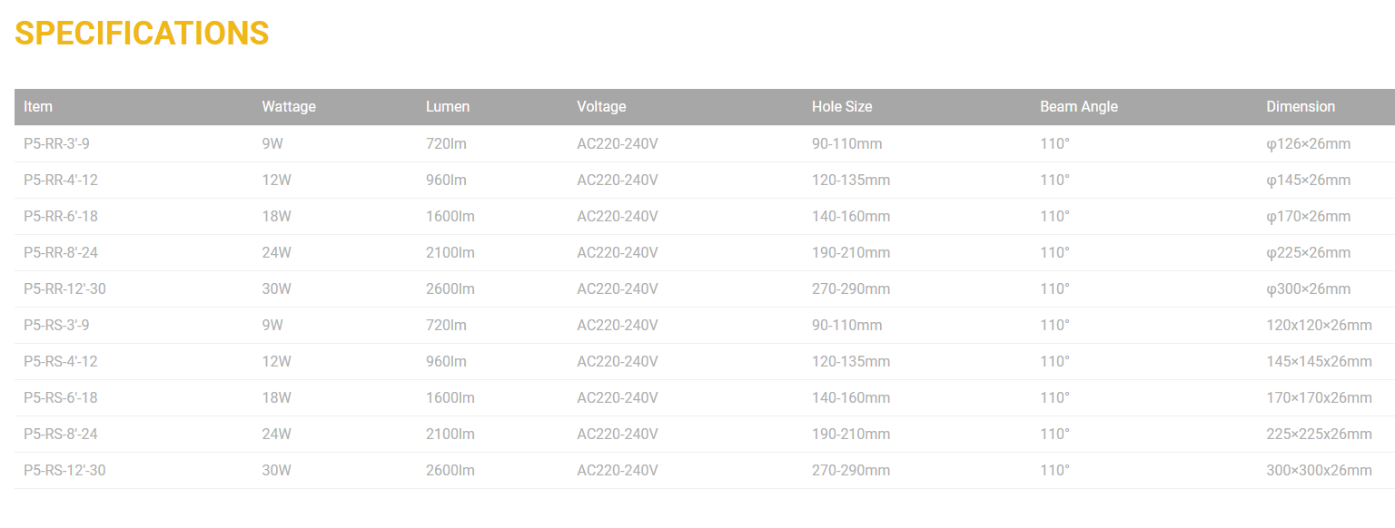Click the 190-210mm hole size for P5-RR-8'-24
1395x528 pixels.
coord(851,252)
